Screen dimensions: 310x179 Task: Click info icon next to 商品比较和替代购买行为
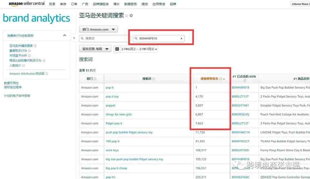tap(44, 61)
